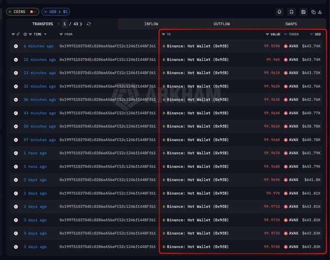This screenshot has width=330, height=260.
Task: Open the COINS filter chip label
Action: point(19,12)
